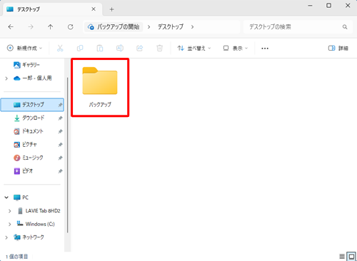The image size is (357, 261).
Task: Toggle the 詳細 details pane
Action: click(x=338, y=48)
